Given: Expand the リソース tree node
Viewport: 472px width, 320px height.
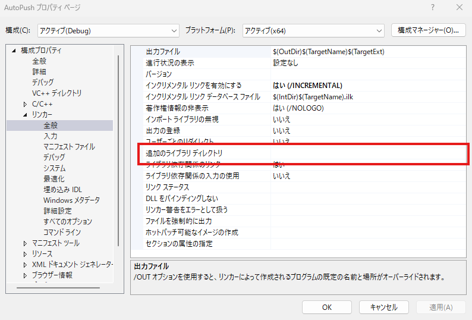Looking at the screenshot, I should tap(26, 254).
